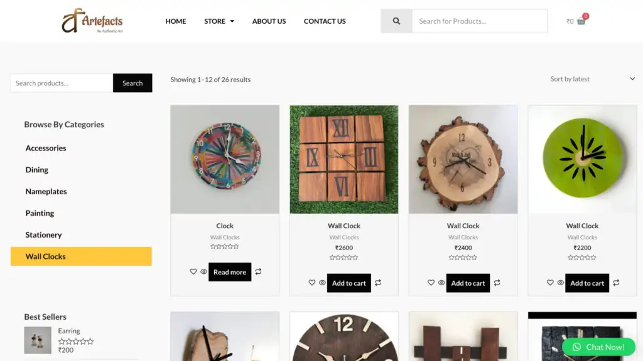Go to the CONTACT US page
The image size is (643, 361).
click(x=324, y=21)
